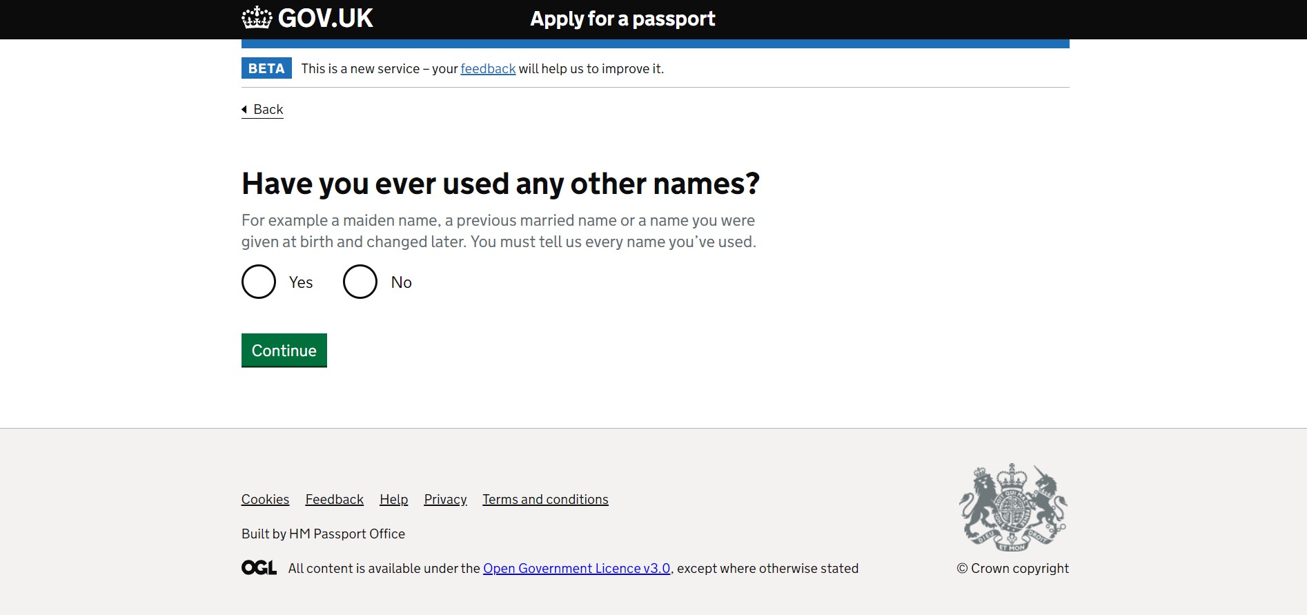Click the 'Have you ever used any other names?' heading
The width and height of the screenshot is (1307, 615).
click(500, 184)
